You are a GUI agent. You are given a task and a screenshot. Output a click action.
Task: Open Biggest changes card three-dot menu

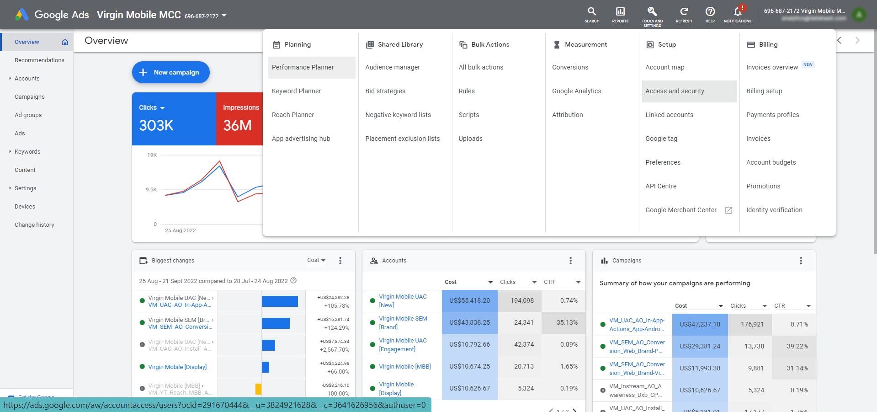click(340, 261)
